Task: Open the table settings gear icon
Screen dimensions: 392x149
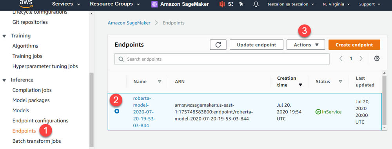Action: pos(376,59)
